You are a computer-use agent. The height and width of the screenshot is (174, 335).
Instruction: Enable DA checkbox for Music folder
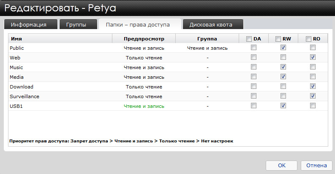[253, 67]
